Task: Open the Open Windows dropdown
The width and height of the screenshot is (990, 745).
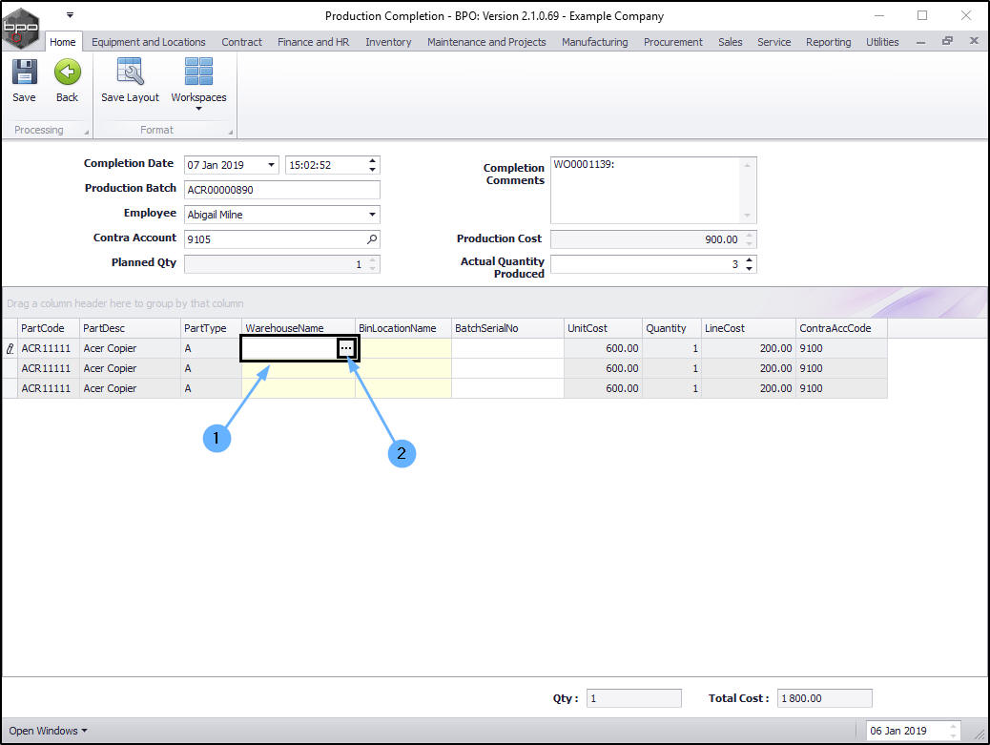Action: point(48,731)
